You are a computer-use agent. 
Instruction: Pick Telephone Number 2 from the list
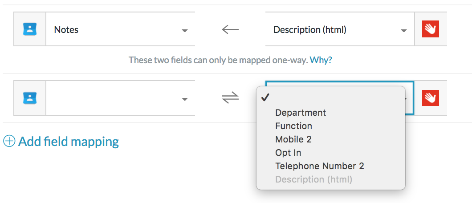(x=319, y=166)
